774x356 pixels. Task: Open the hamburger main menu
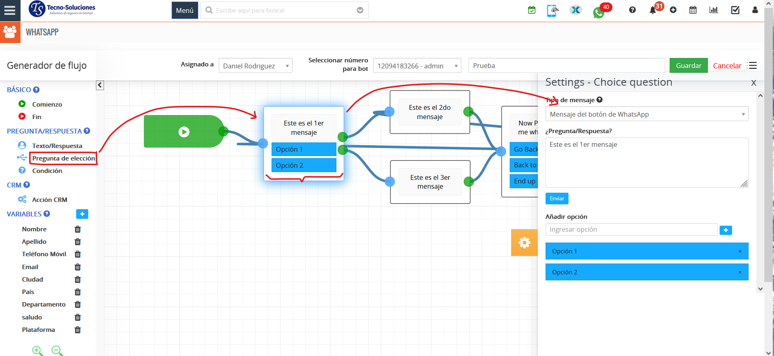pos(10,10)
